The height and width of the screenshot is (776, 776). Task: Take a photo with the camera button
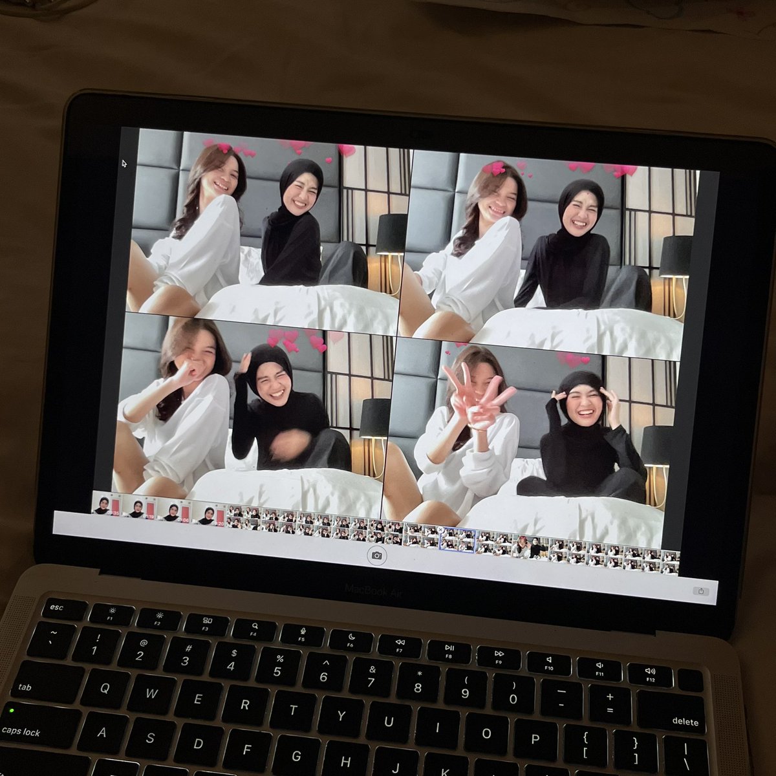pos(376,555)
